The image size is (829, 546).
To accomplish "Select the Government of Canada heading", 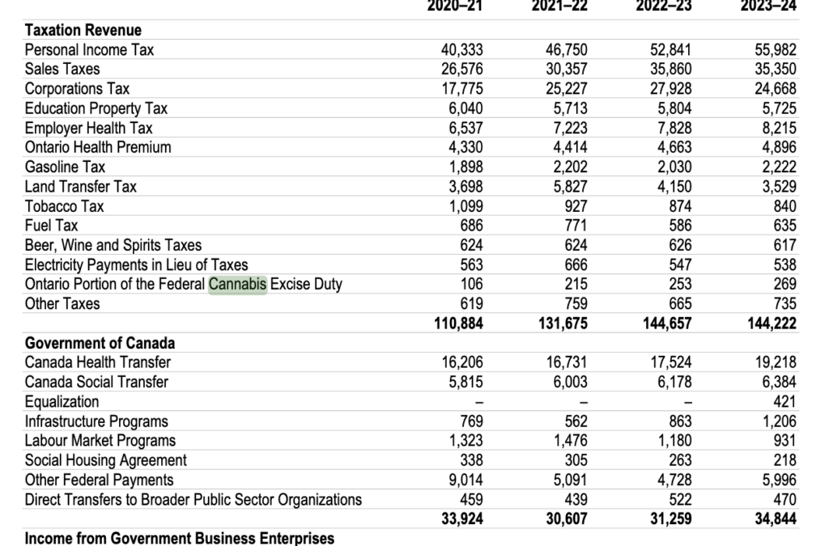I will coord(100,343).
